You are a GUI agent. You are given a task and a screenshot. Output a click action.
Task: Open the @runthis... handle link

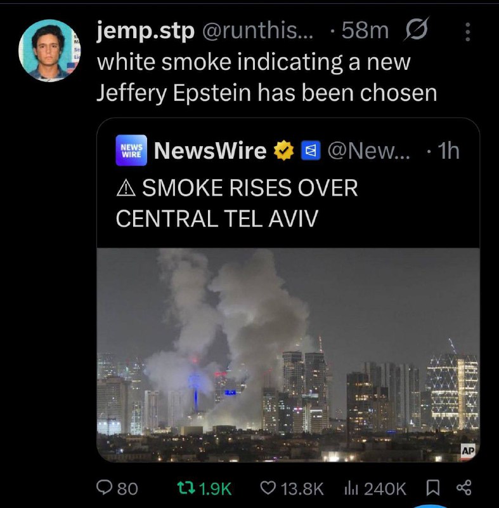tap(258, 30)
